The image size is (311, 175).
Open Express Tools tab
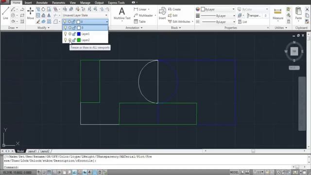116,3
